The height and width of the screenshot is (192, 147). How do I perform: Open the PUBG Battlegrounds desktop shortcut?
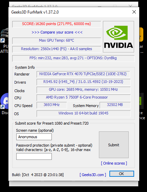click(4, 40)
